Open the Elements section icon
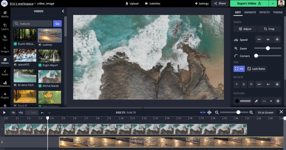This screenshot has height=150, width=286. [5, 84]
